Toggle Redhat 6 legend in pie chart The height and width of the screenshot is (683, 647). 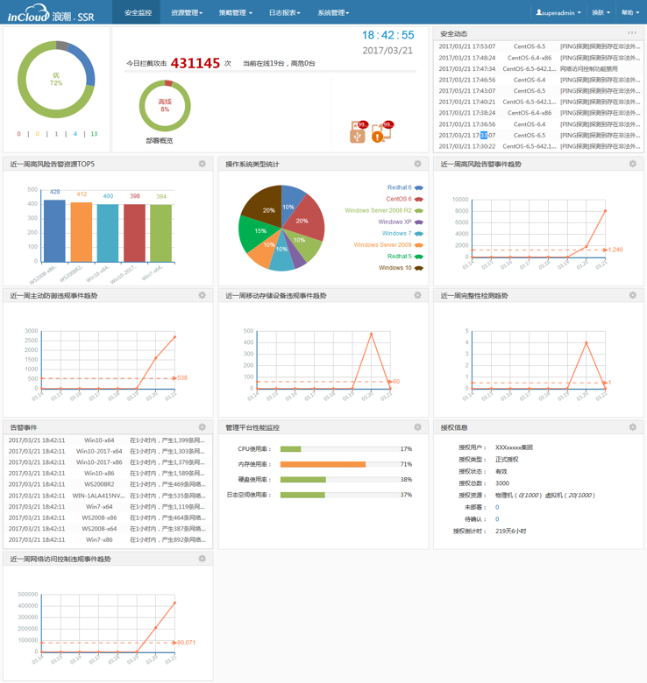click(405, 187)
